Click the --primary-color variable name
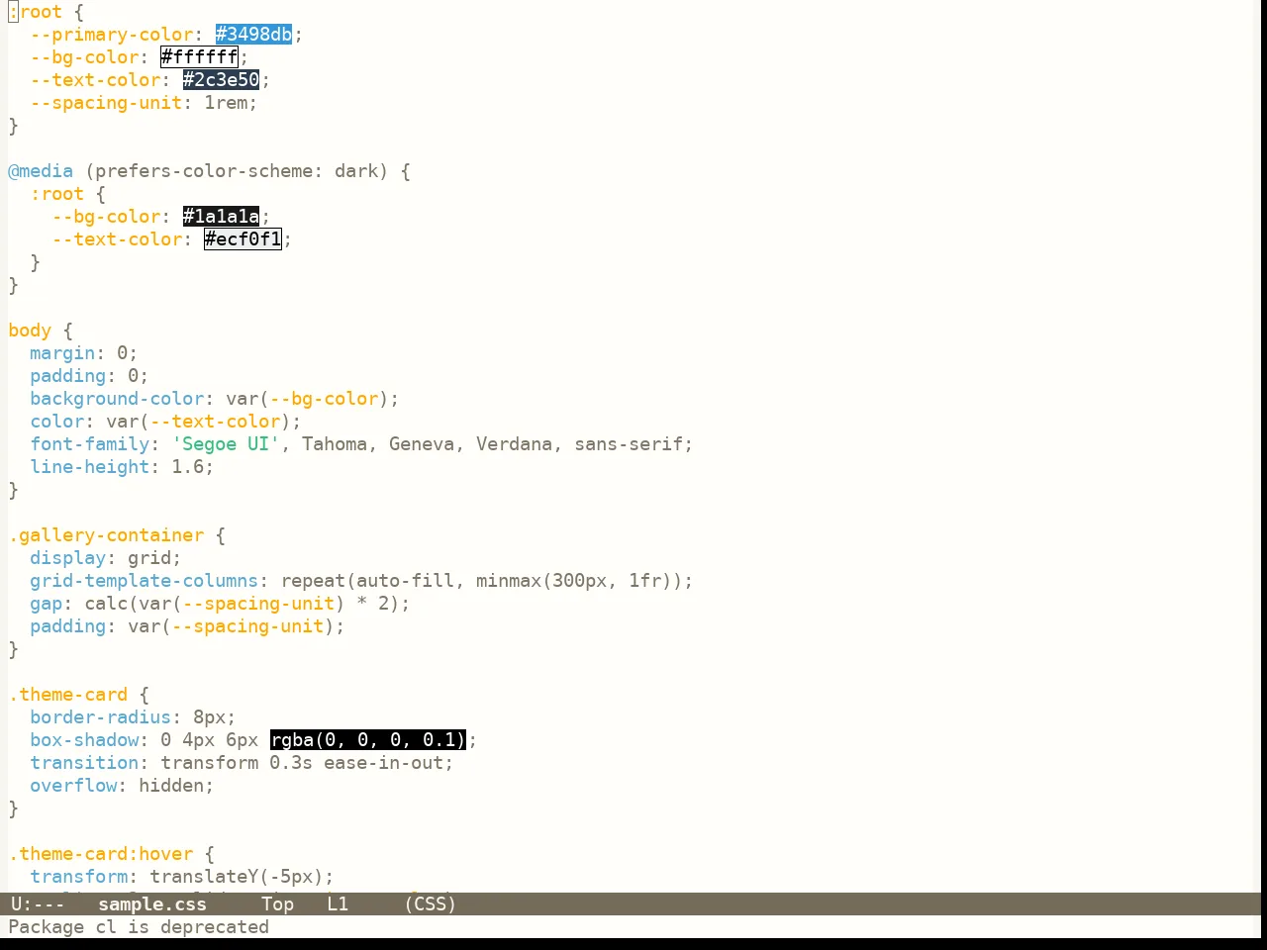 point(112,35)
